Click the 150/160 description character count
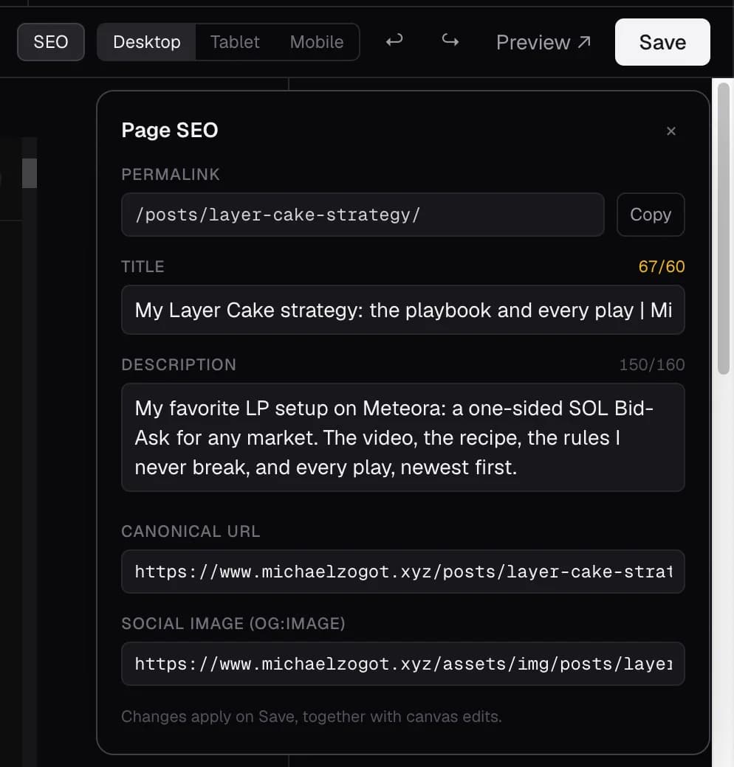 coord(652,365)
